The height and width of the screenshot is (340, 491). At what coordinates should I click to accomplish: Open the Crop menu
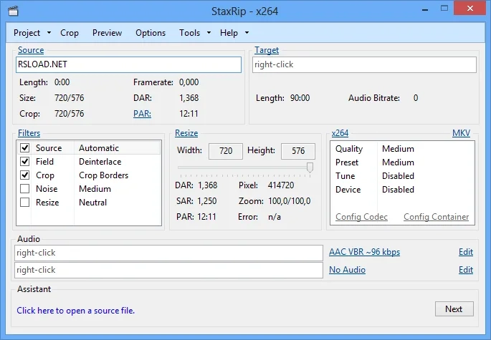click(x=70, y=33)
